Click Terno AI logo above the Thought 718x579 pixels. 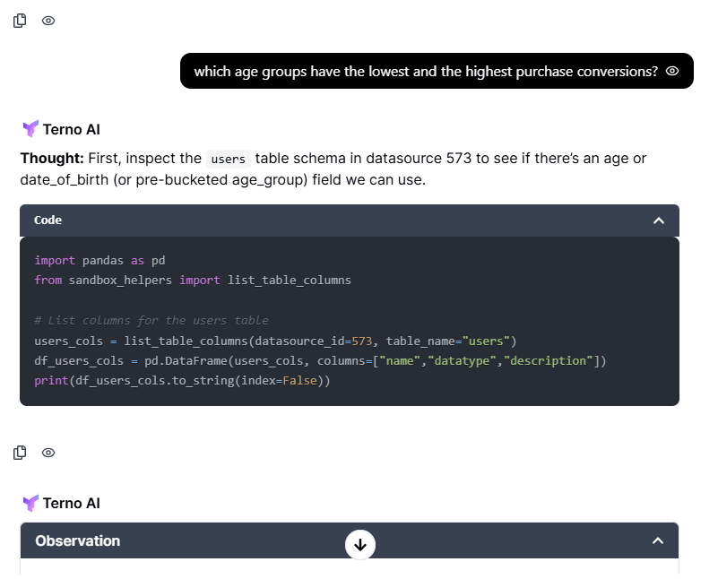point(30,129)
